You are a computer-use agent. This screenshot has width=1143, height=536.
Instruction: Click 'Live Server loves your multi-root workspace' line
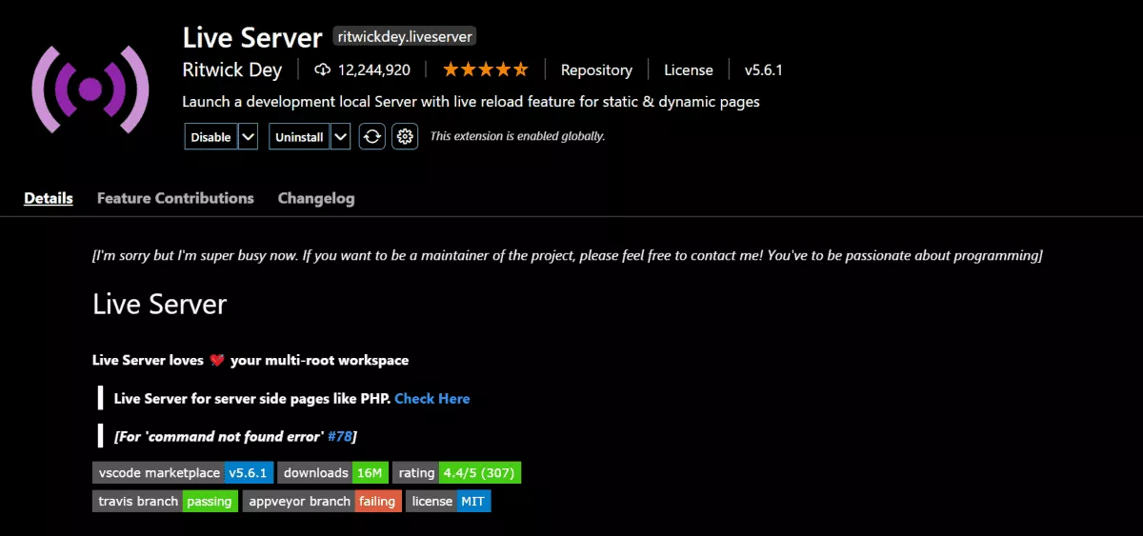coord(251,360)
